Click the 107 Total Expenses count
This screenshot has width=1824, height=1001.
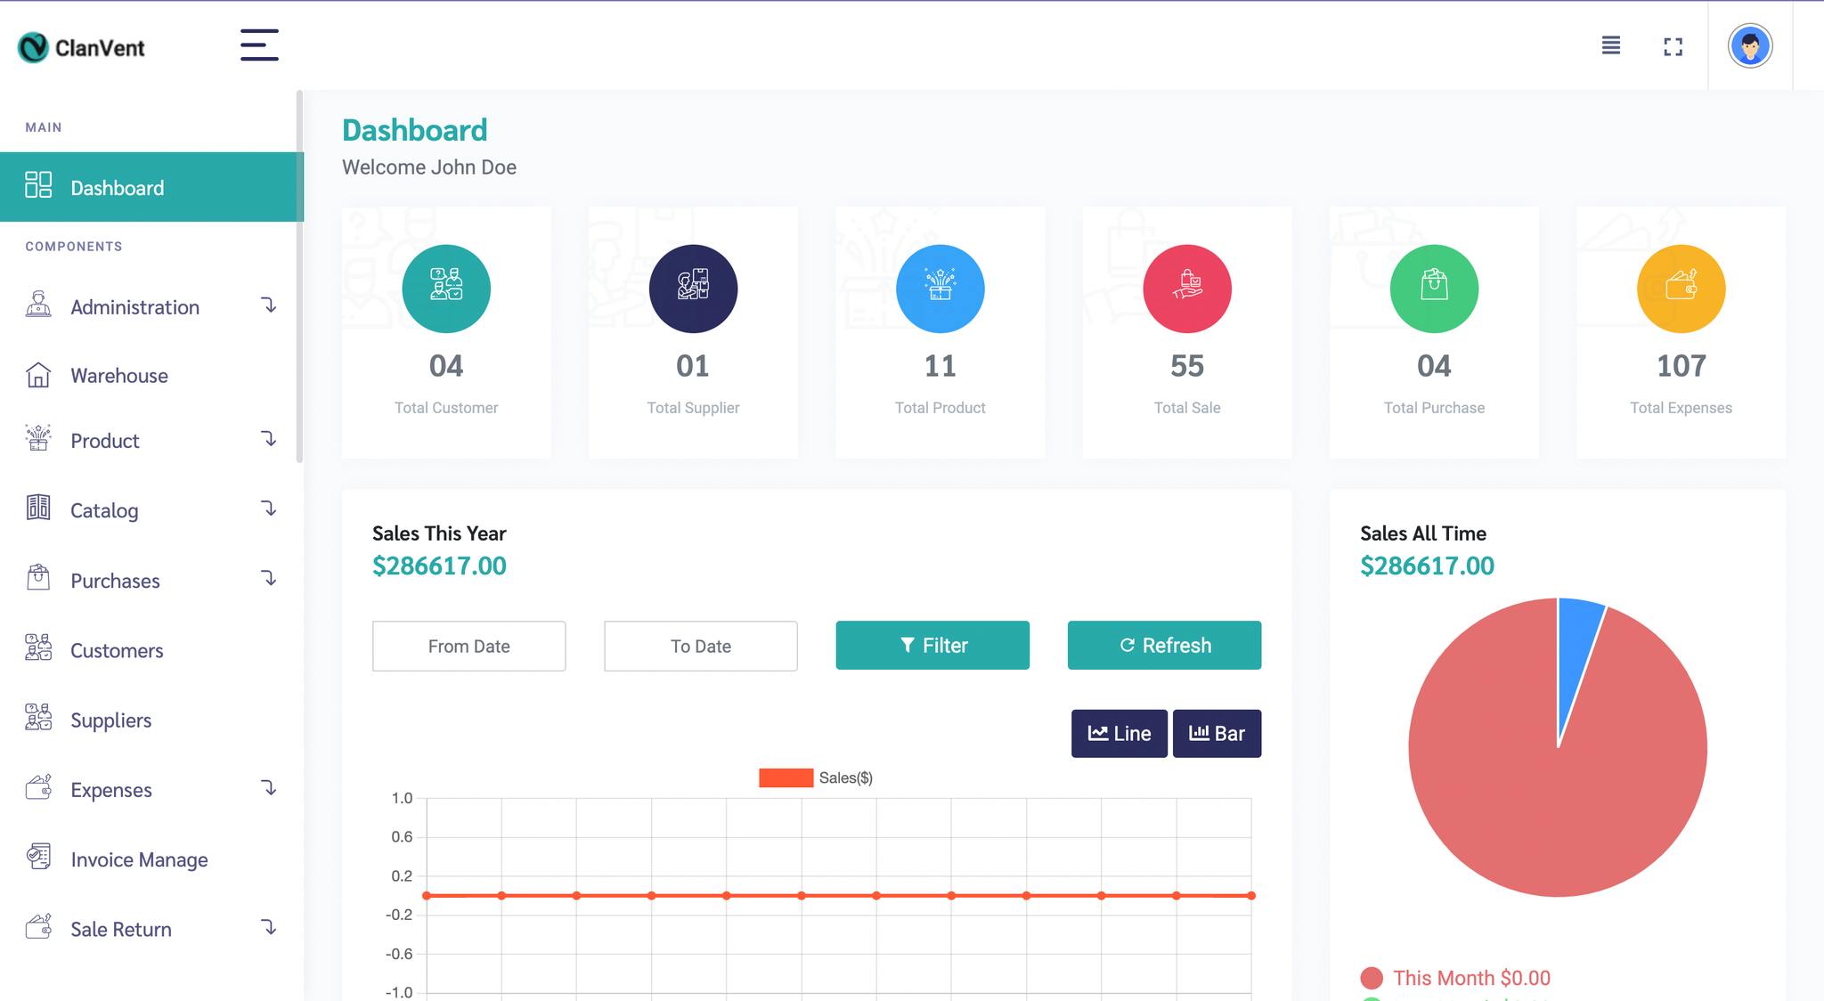coord(1681,365)
